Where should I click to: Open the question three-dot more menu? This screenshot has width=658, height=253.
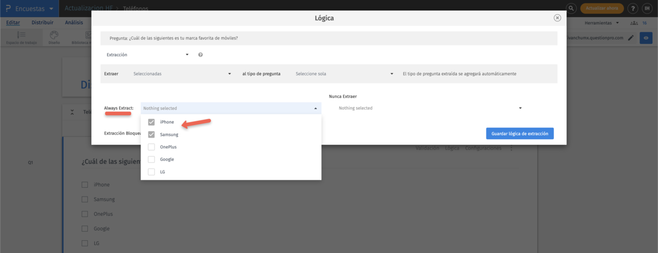(x=511, y=148)
